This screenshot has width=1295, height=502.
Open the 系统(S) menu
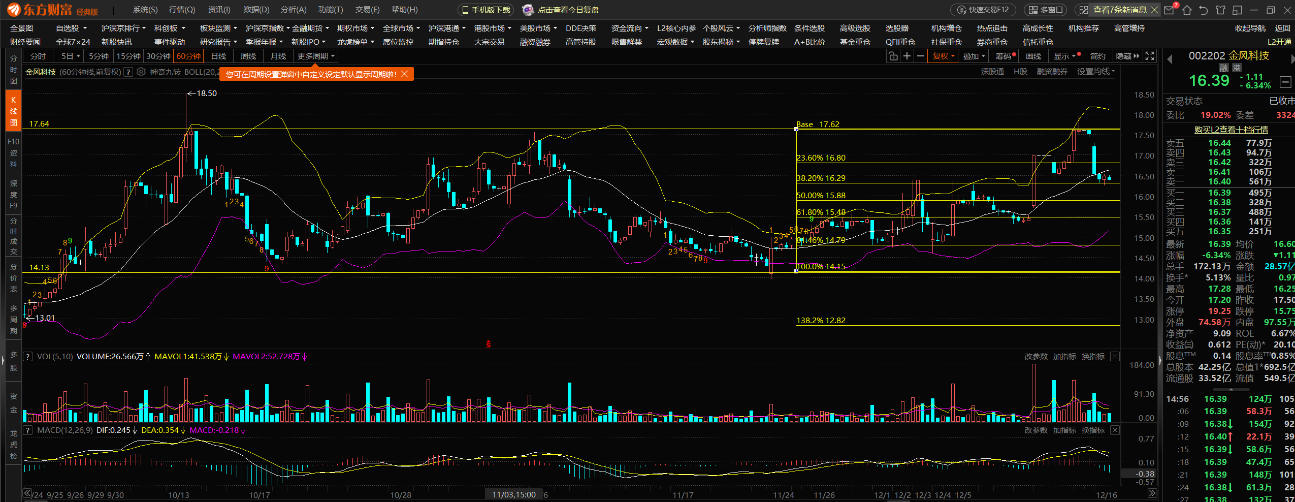click(145, 10)
